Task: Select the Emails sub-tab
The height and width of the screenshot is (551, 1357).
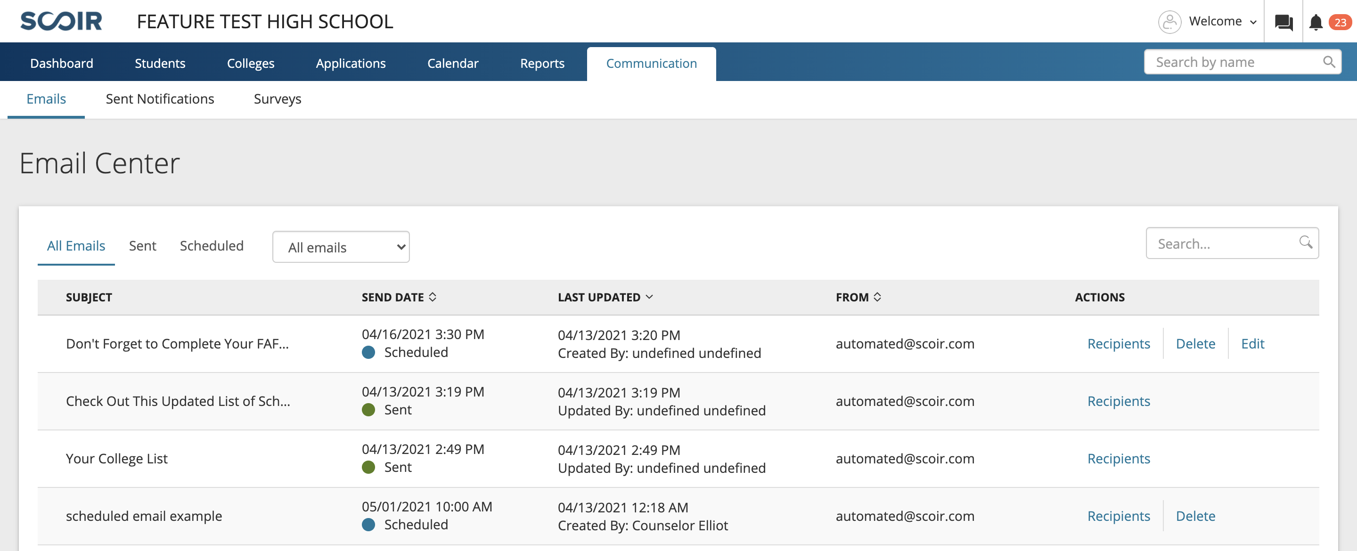Action: tap(46, 99)
